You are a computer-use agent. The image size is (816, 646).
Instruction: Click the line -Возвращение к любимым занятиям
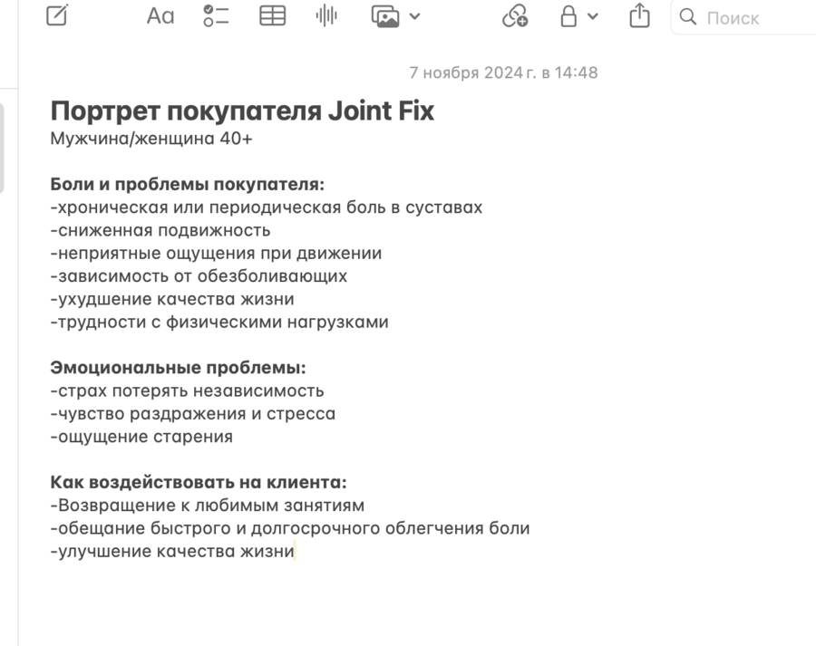tap(208, 505)
